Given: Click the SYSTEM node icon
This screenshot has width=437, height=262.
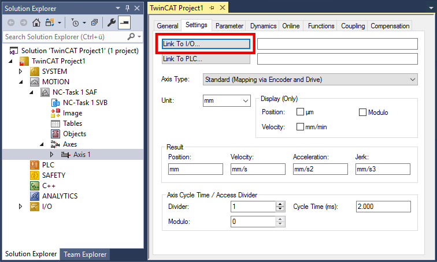Looking at the screenshot, I should 35,72.
